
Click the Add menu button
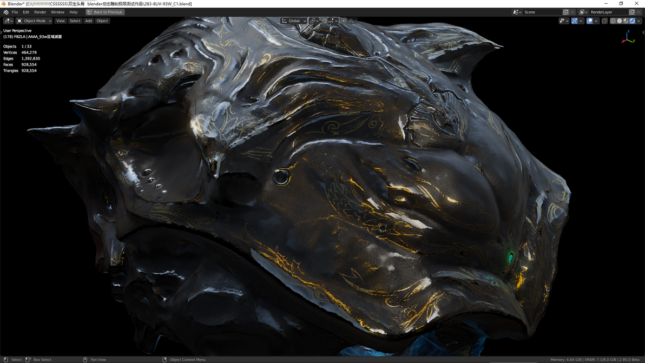[88, 21]
